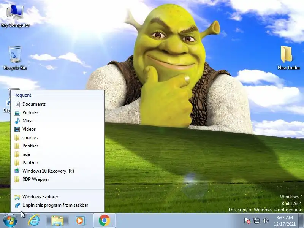The image size is (304, 228).
Task: Click the Windows Explorer taskbar icon
Action: point(57,221)
